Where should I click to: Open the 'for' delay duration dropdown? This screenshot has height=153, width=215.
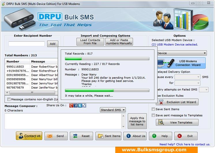point(187,83)
